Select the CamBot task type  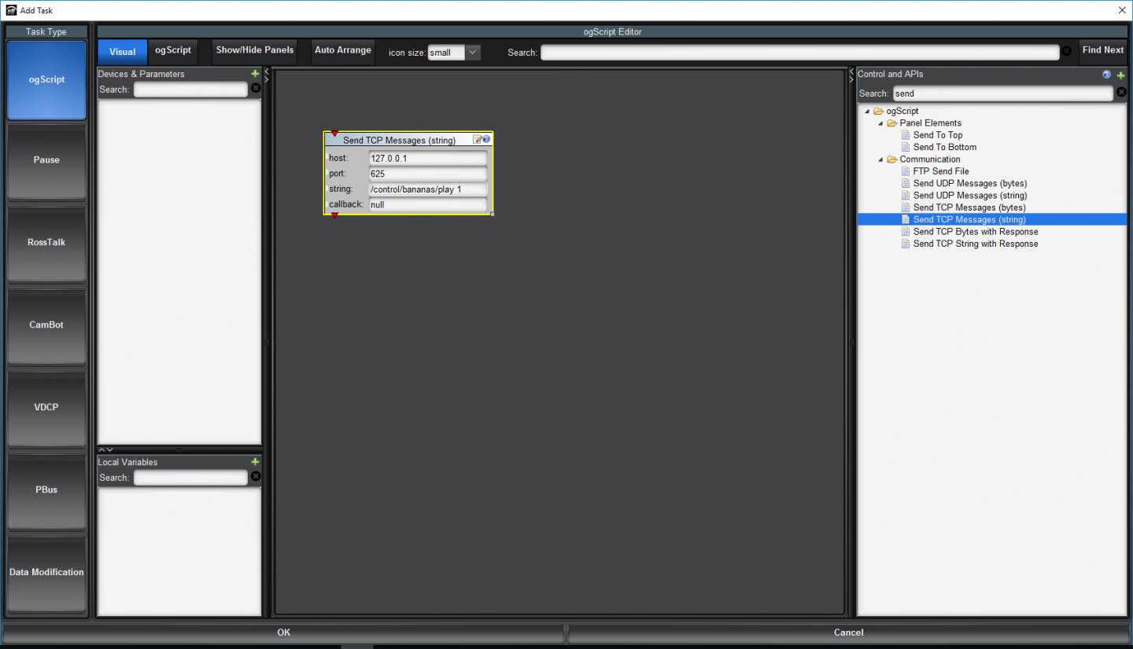point(46,325)
